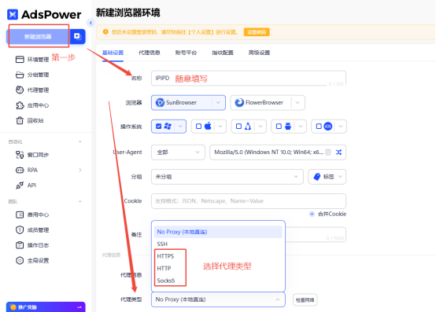Open the iOS version dropdown arrow

341,127
